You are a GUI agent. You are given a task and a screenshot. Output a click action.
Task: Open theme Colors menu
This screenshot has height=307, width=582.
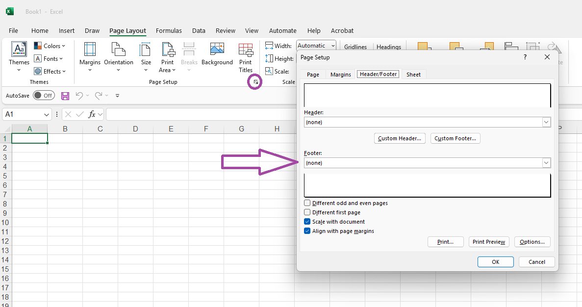tap(50, 46)
